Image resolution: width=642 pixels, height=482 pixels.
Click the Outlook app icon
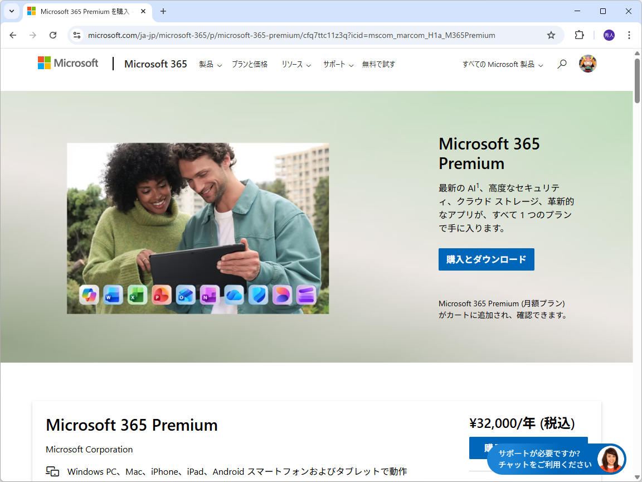click(x=185, y=295)
